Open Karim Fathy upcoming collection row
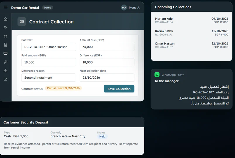This screenshot has height=158, width=235. (x=191, y=33)
